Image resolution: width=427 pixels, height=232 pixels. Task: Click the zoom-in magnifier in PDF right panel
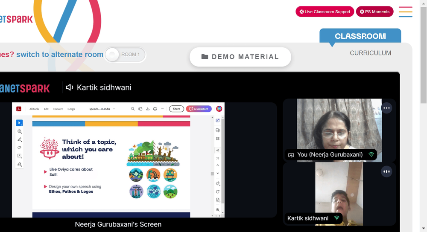click(x=218, y=210)
